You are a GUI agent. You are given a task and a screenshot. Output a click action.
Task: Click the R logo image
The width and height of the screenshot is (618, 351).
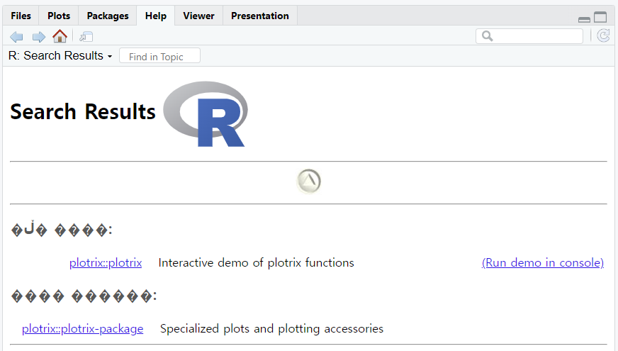(206, 114)
